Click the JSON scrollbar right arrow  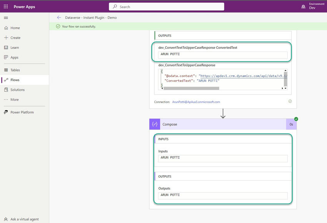coord(282,88)
